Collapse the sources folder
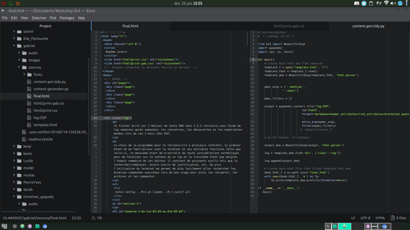Viewport: 410px width, 230px height. click(x=19, y=67)
